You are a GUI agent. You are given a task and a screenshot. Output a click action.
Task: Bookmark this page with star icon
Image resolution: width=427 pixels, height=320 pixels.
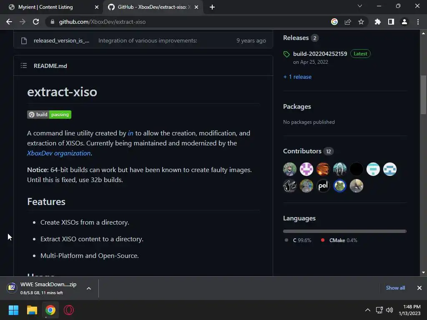point(361,22)
